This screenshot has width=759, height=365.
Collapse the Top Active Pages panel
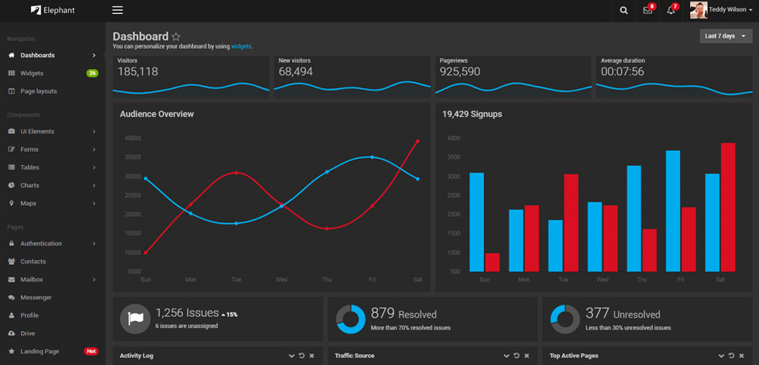pyautogui.click(x=721, y=356)
